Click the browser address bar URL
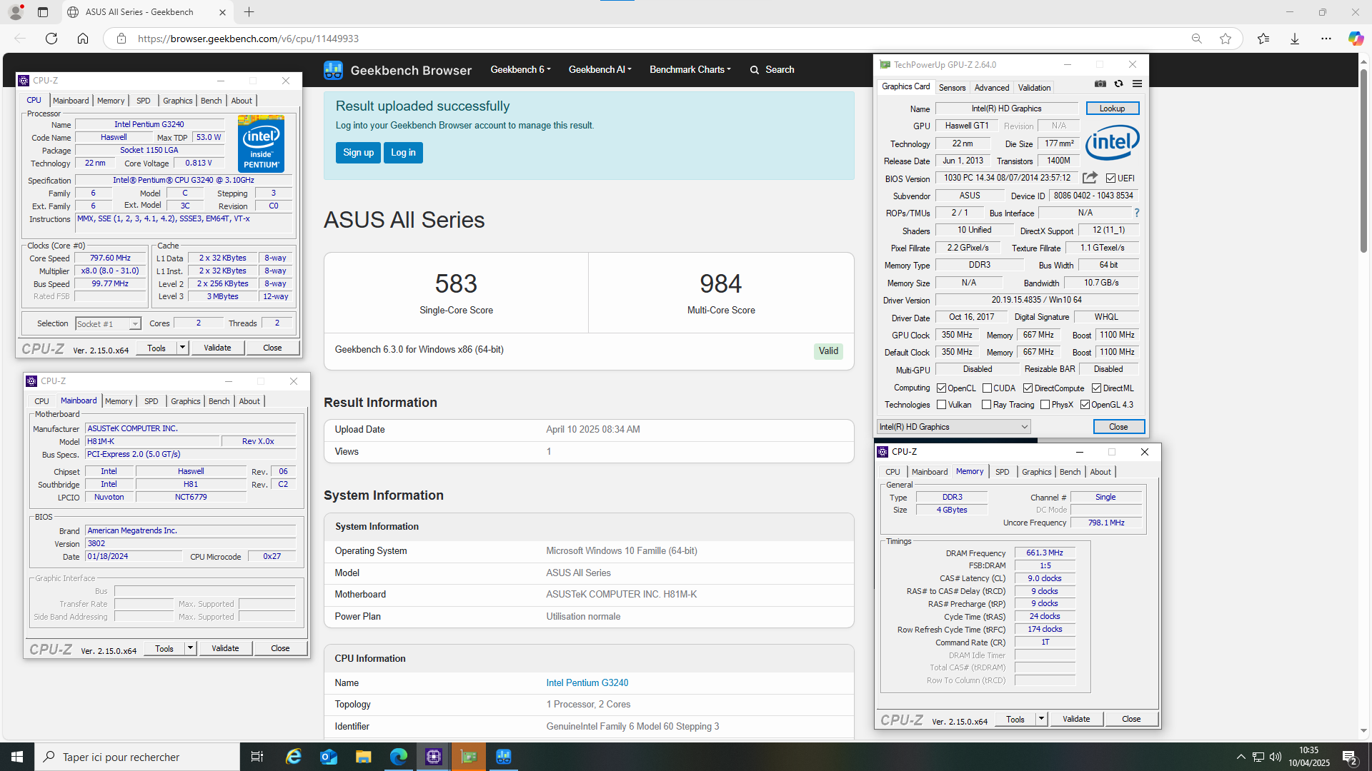The height and width of the screenshot is (771, 1372). coord(248,39)
